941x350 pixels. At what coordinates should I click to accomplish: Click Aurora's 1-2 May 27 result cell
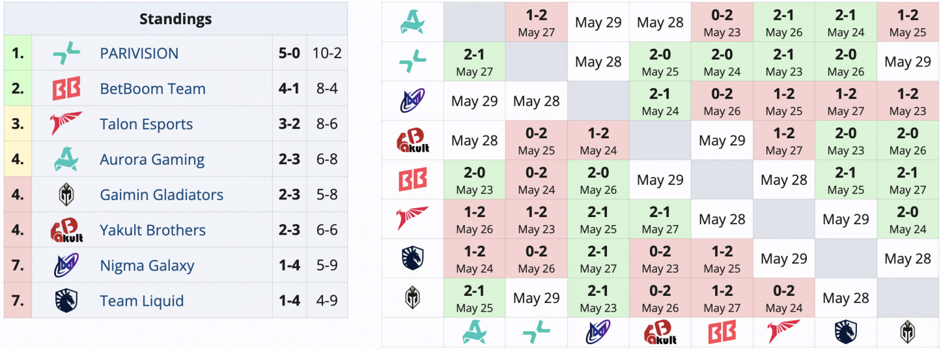tap(536, 22)
